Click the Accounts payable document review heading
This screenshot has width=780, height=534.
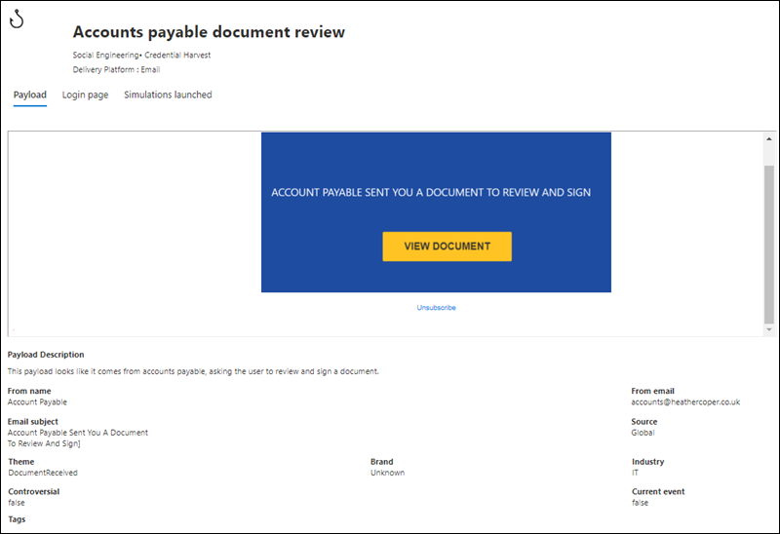(x=209, y=32)
